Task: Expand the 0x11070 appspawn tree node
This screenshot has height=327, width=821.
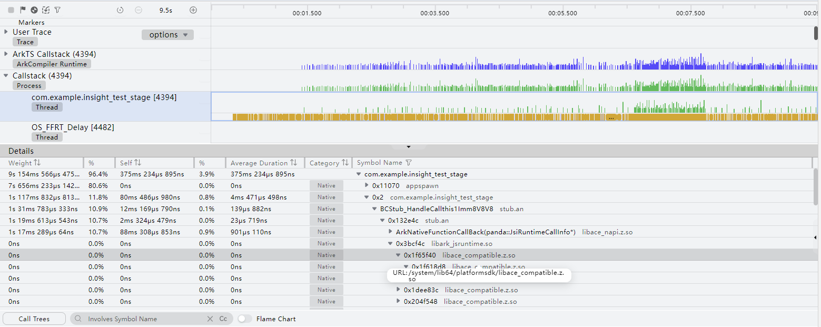Action: 367,186
